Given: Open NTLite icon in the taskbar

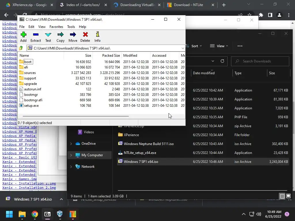Looking at the screenshot, I should pos(73,214).
